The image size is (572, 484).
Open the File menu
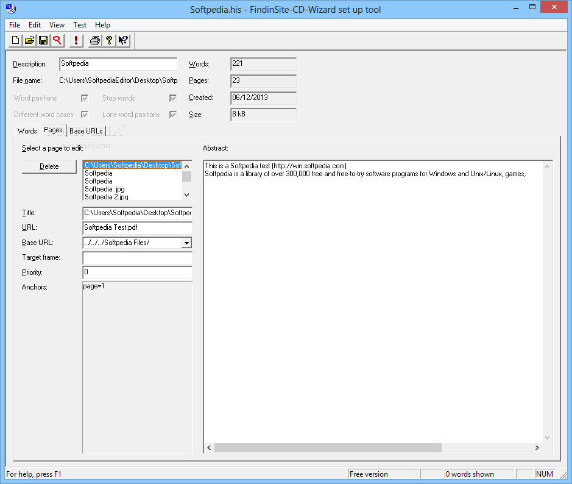(x=15, y=25)
